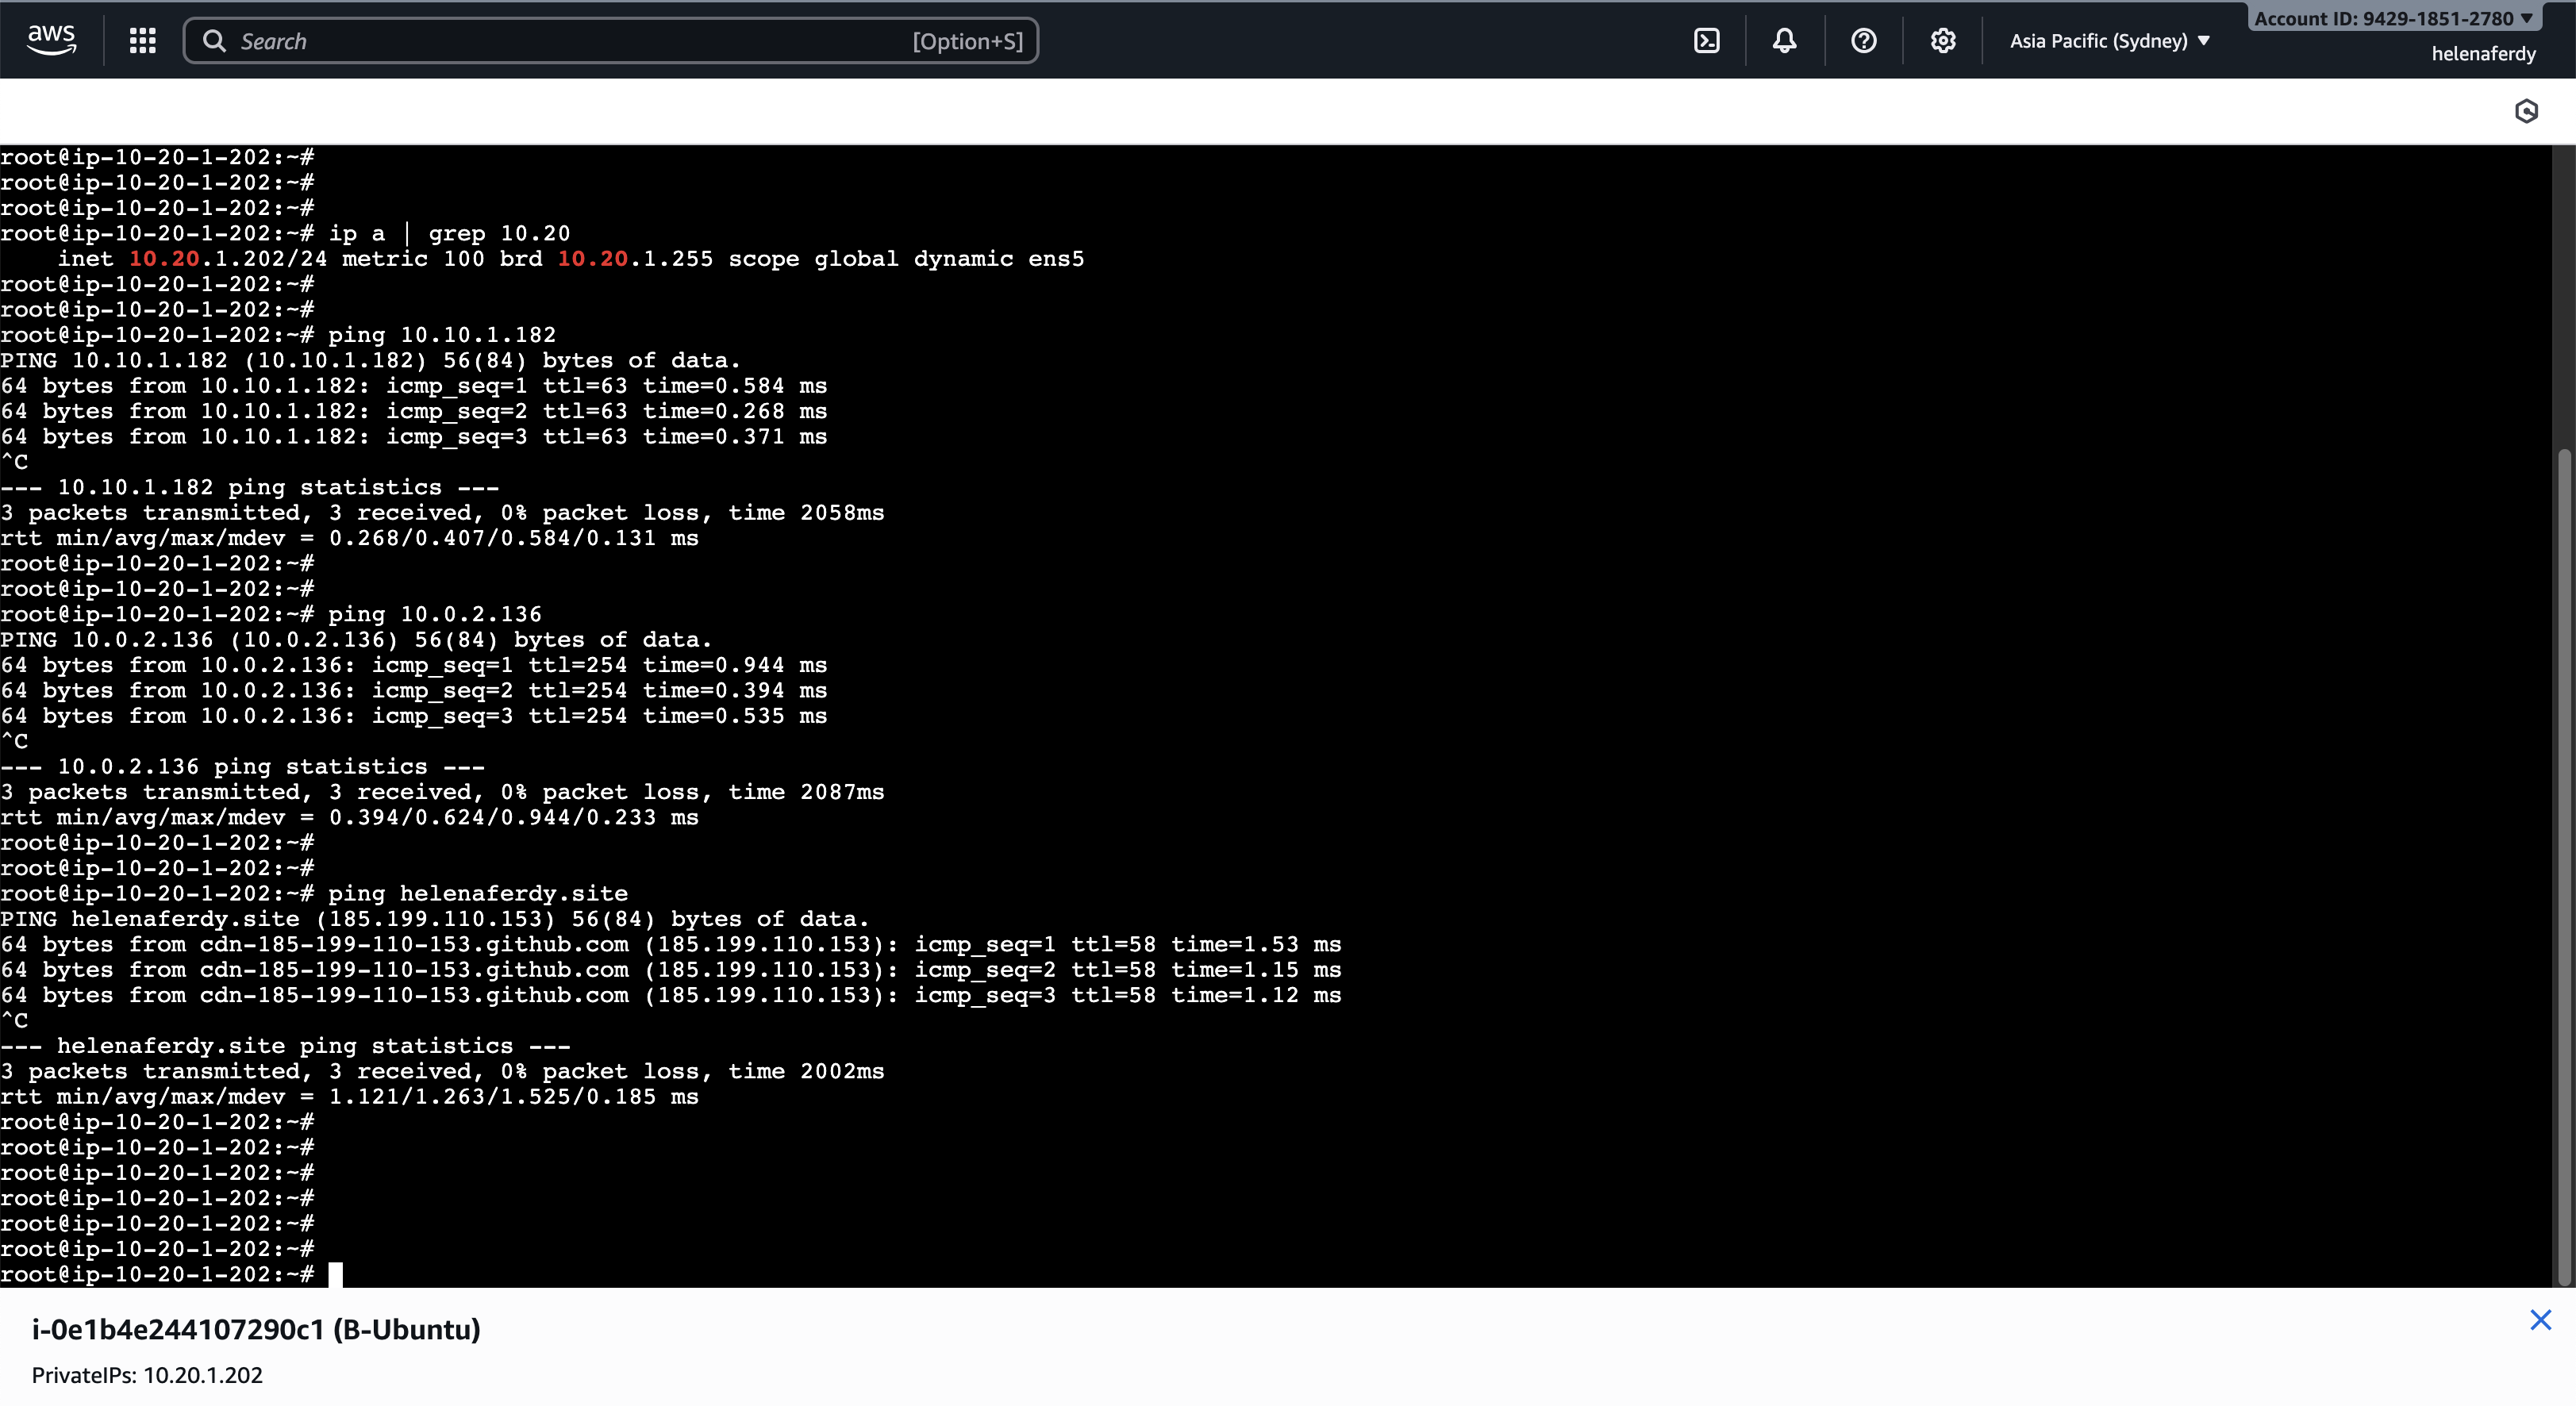Click the instance ID i-0e1b4e244107290c1 heading
The image size is (2576, 1406).
pyautogui.click(x=256, y=1329)
